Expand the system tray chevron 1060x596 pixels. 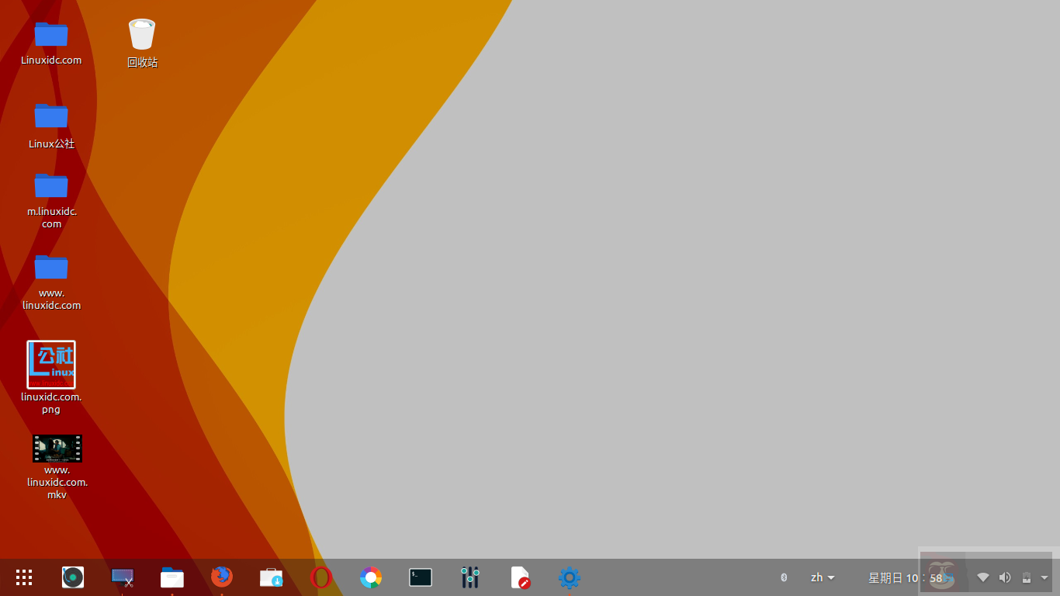tap(1043, 577)
